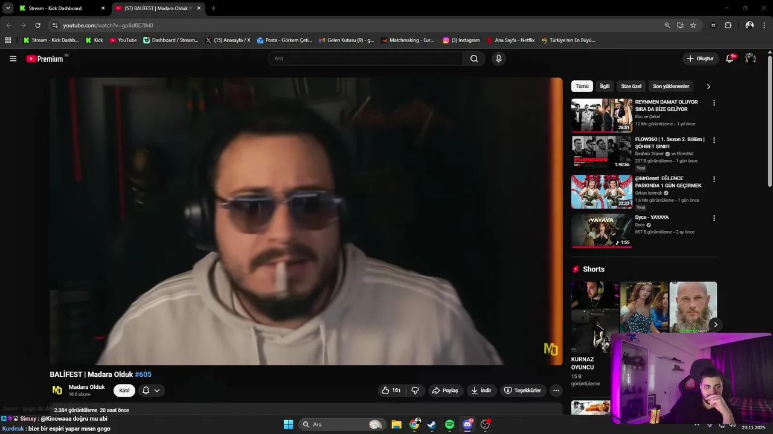Open YouTube notifications bell
The image size is (773, 434).
click(x=730, y=58)
